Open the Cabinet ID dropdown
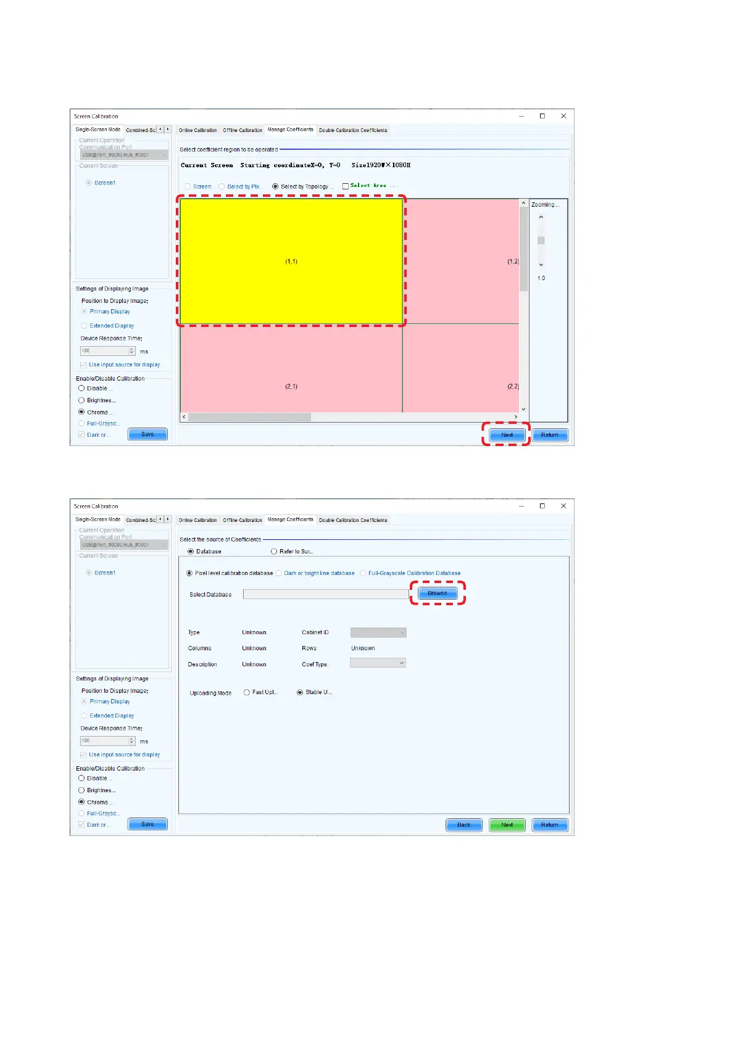Screen dimensions: 735x1039 (x=378, y=632)
